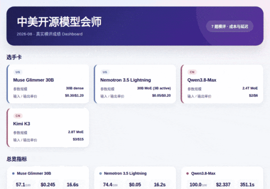This screenshot has height=189, width=270.
Task: Click the 2.4T MoE parameter value
Action: tap(250, 88)
